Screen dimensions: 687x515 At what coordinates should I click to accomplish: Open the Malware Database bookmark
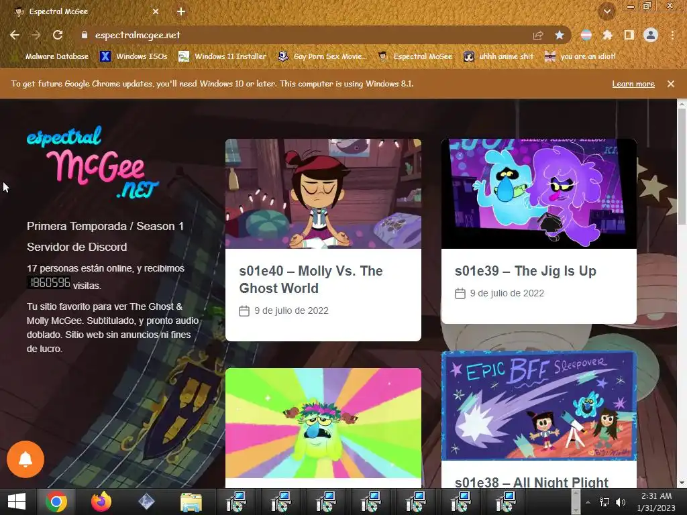coord(50,56)
